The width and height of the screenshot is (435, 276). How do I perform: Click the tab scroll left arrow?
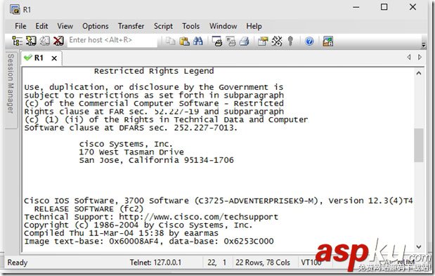tap(409, 57)
